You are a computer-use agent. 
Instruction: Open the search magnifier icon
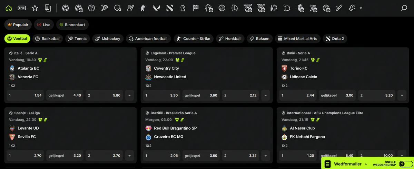[404, 8]
